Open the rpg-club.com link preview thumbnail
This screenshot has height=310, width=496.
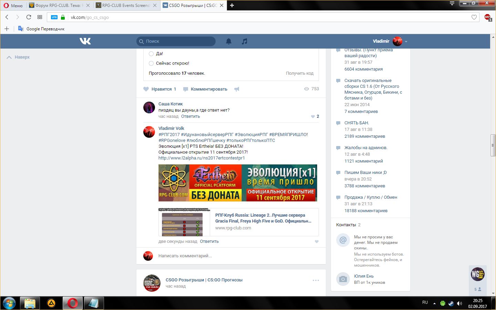tap(184, 222)
